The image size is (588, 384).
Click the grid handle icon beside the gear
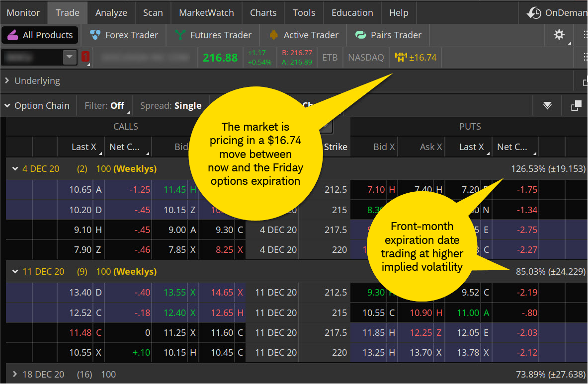pos(585,35)
